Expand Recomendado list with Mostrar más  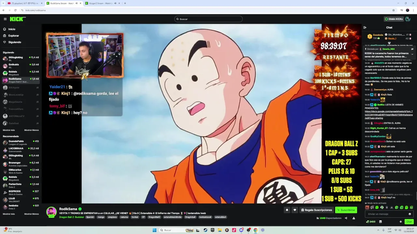point(9,214)
